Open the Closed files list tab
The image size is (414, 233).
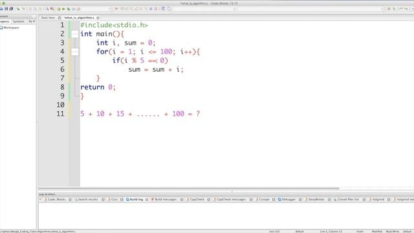346,199
